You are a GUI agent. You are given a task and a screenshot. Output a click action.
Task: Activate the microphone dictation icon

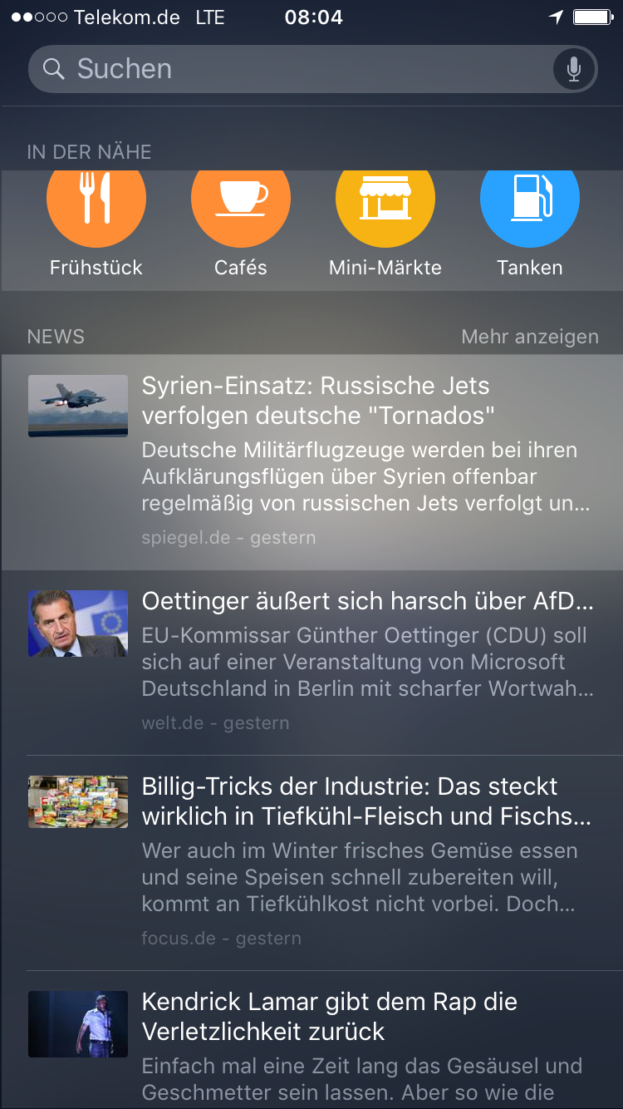point(574,69)
